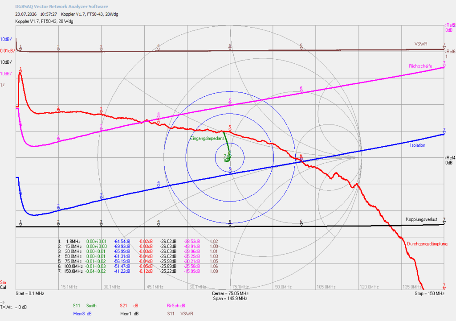Click the Richtschärfe trace label
Viewport: 456px width, 321px height.
tap(420, 66)
